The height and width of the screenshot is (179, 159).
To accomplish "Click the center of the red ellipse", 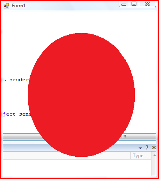I will pos(81,95).
